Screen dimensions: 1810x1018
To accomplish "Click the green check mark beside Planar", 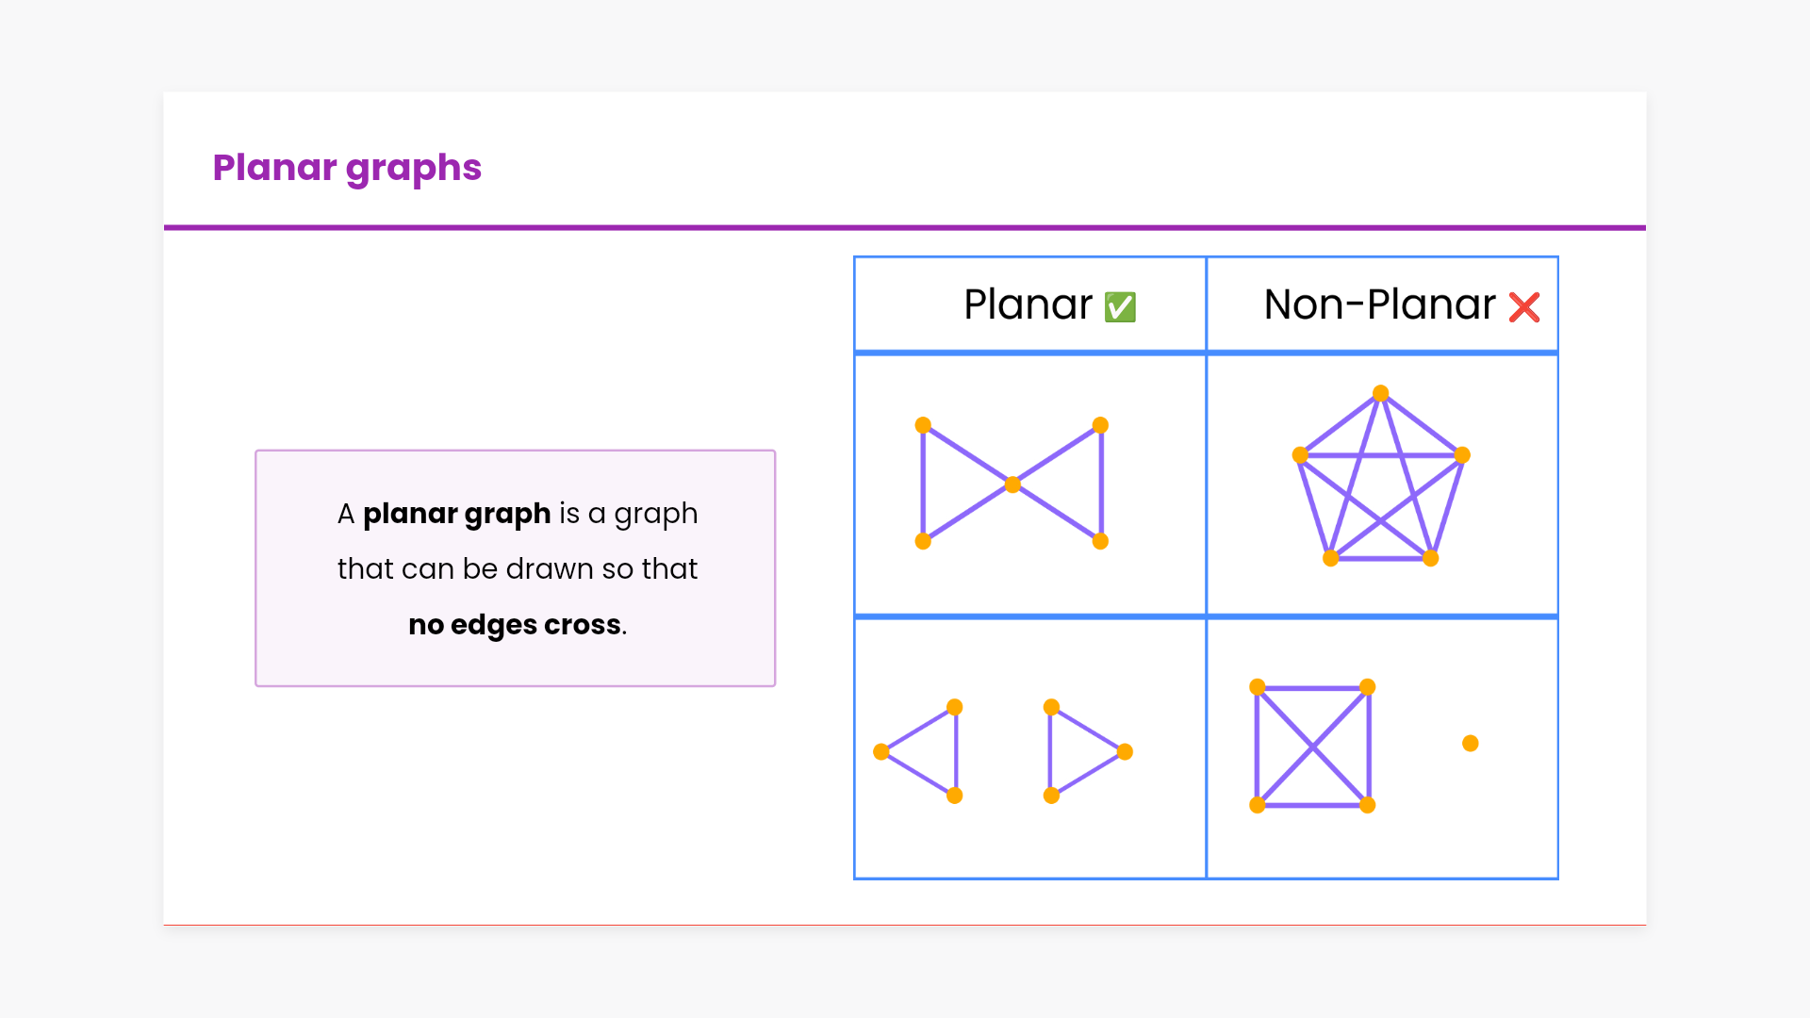I will [x=1120, y=307].
